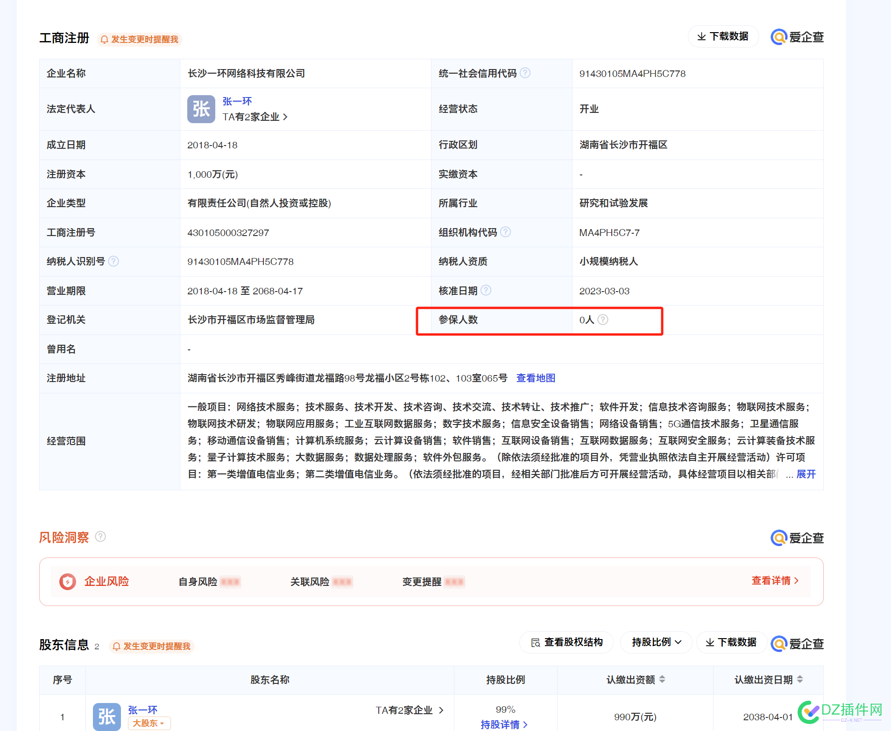The height and width of the screenshot is (731, 891).
Task: Click help icon beside 纳税人识别号
Action: click(113, 261)
